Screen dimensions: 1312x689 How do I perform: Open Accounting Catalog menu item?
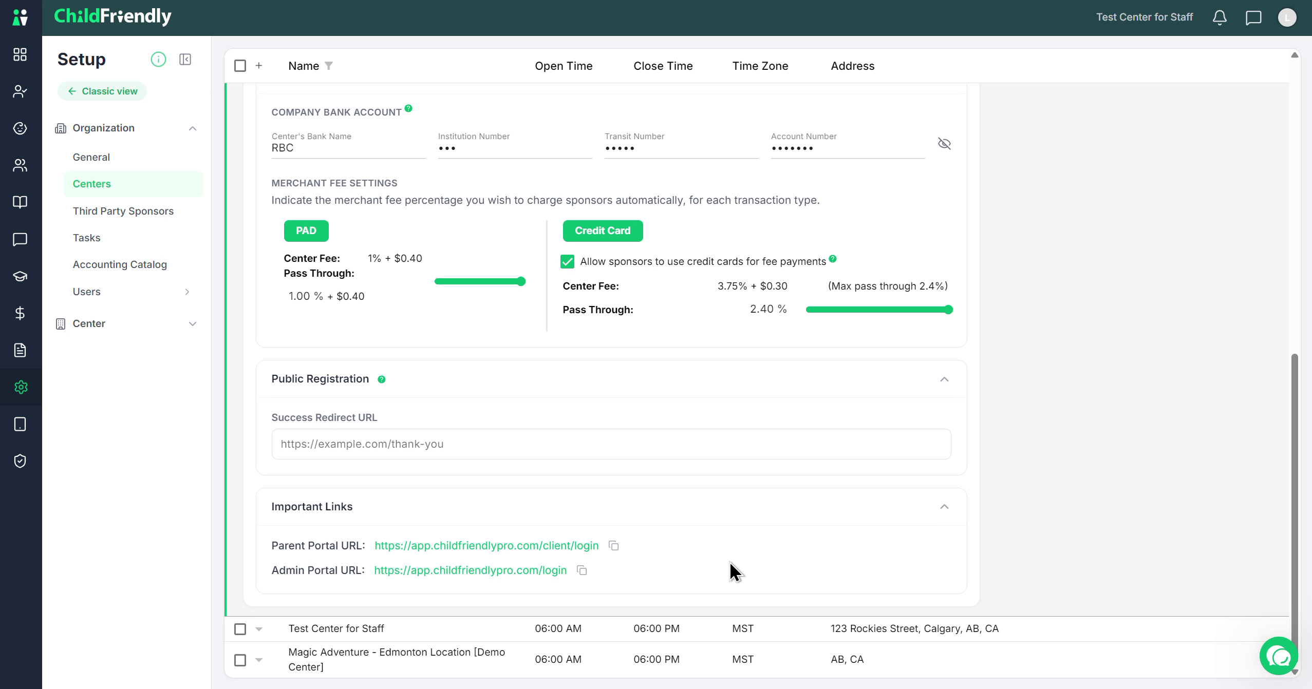tap(120, 264)
